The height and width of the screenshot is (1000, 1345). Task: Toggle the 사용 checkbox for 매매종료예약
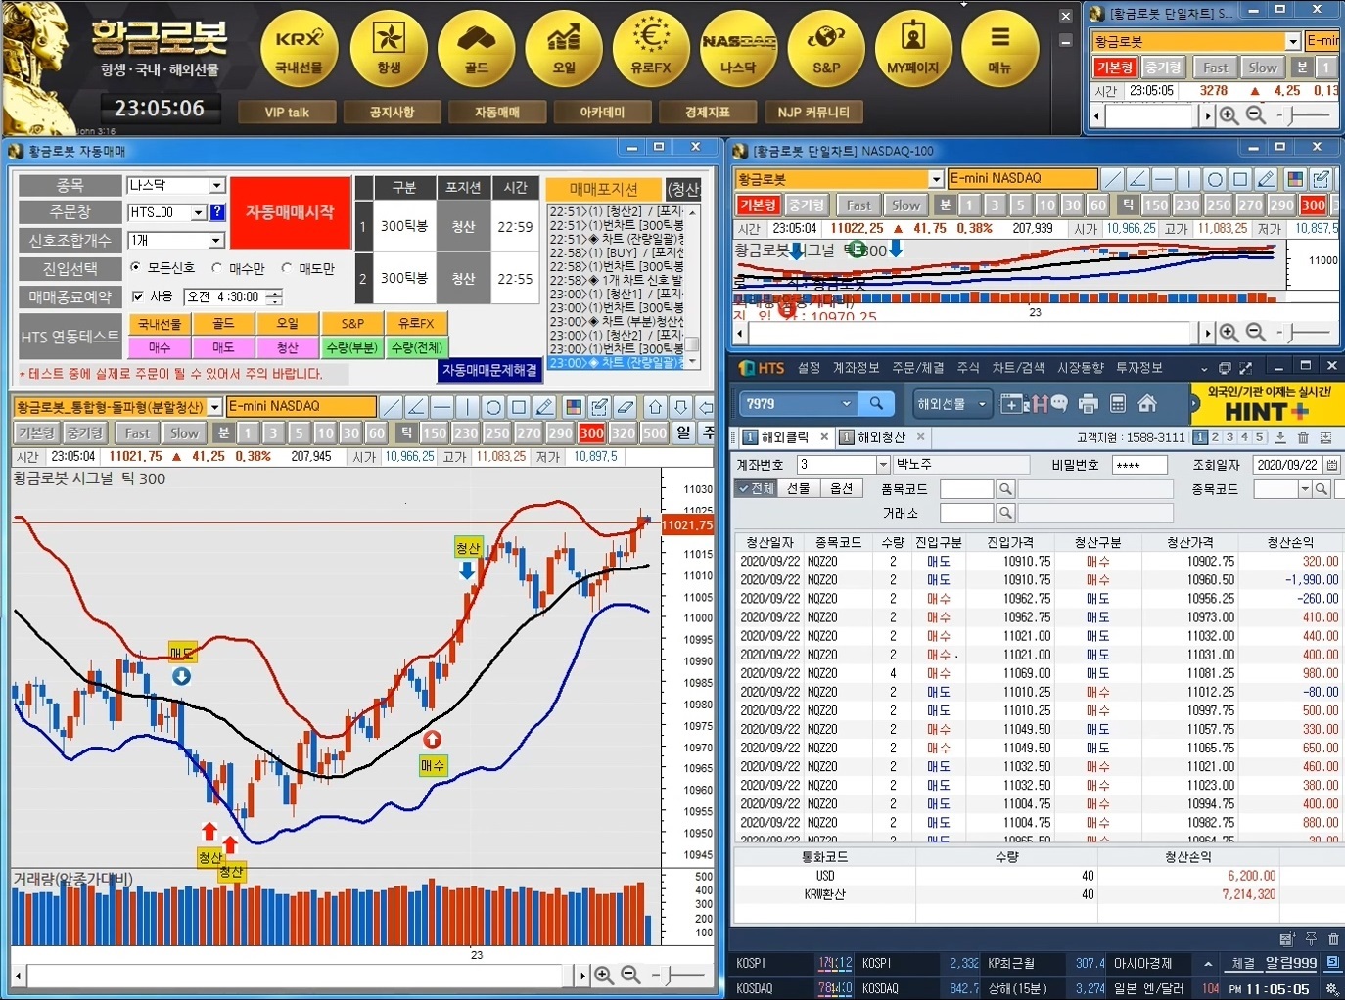point(138,296)
